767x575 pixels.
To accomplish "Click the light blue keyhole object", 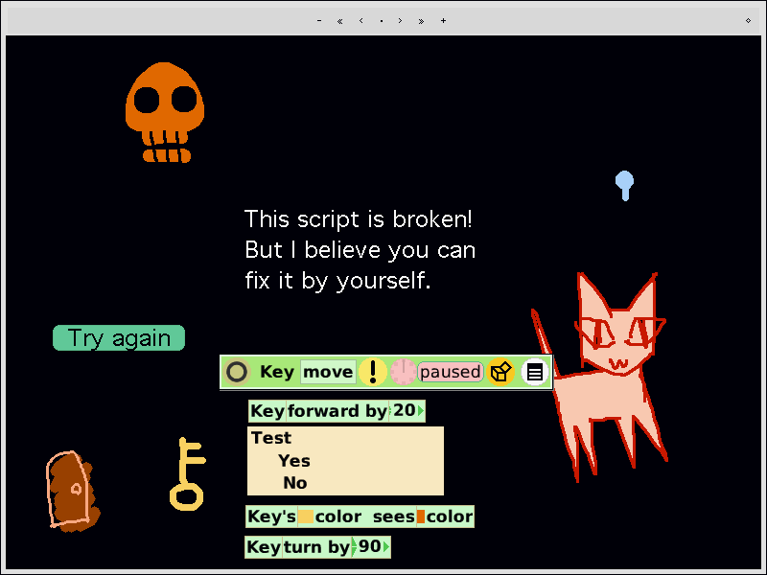I will tap(625, 185).
